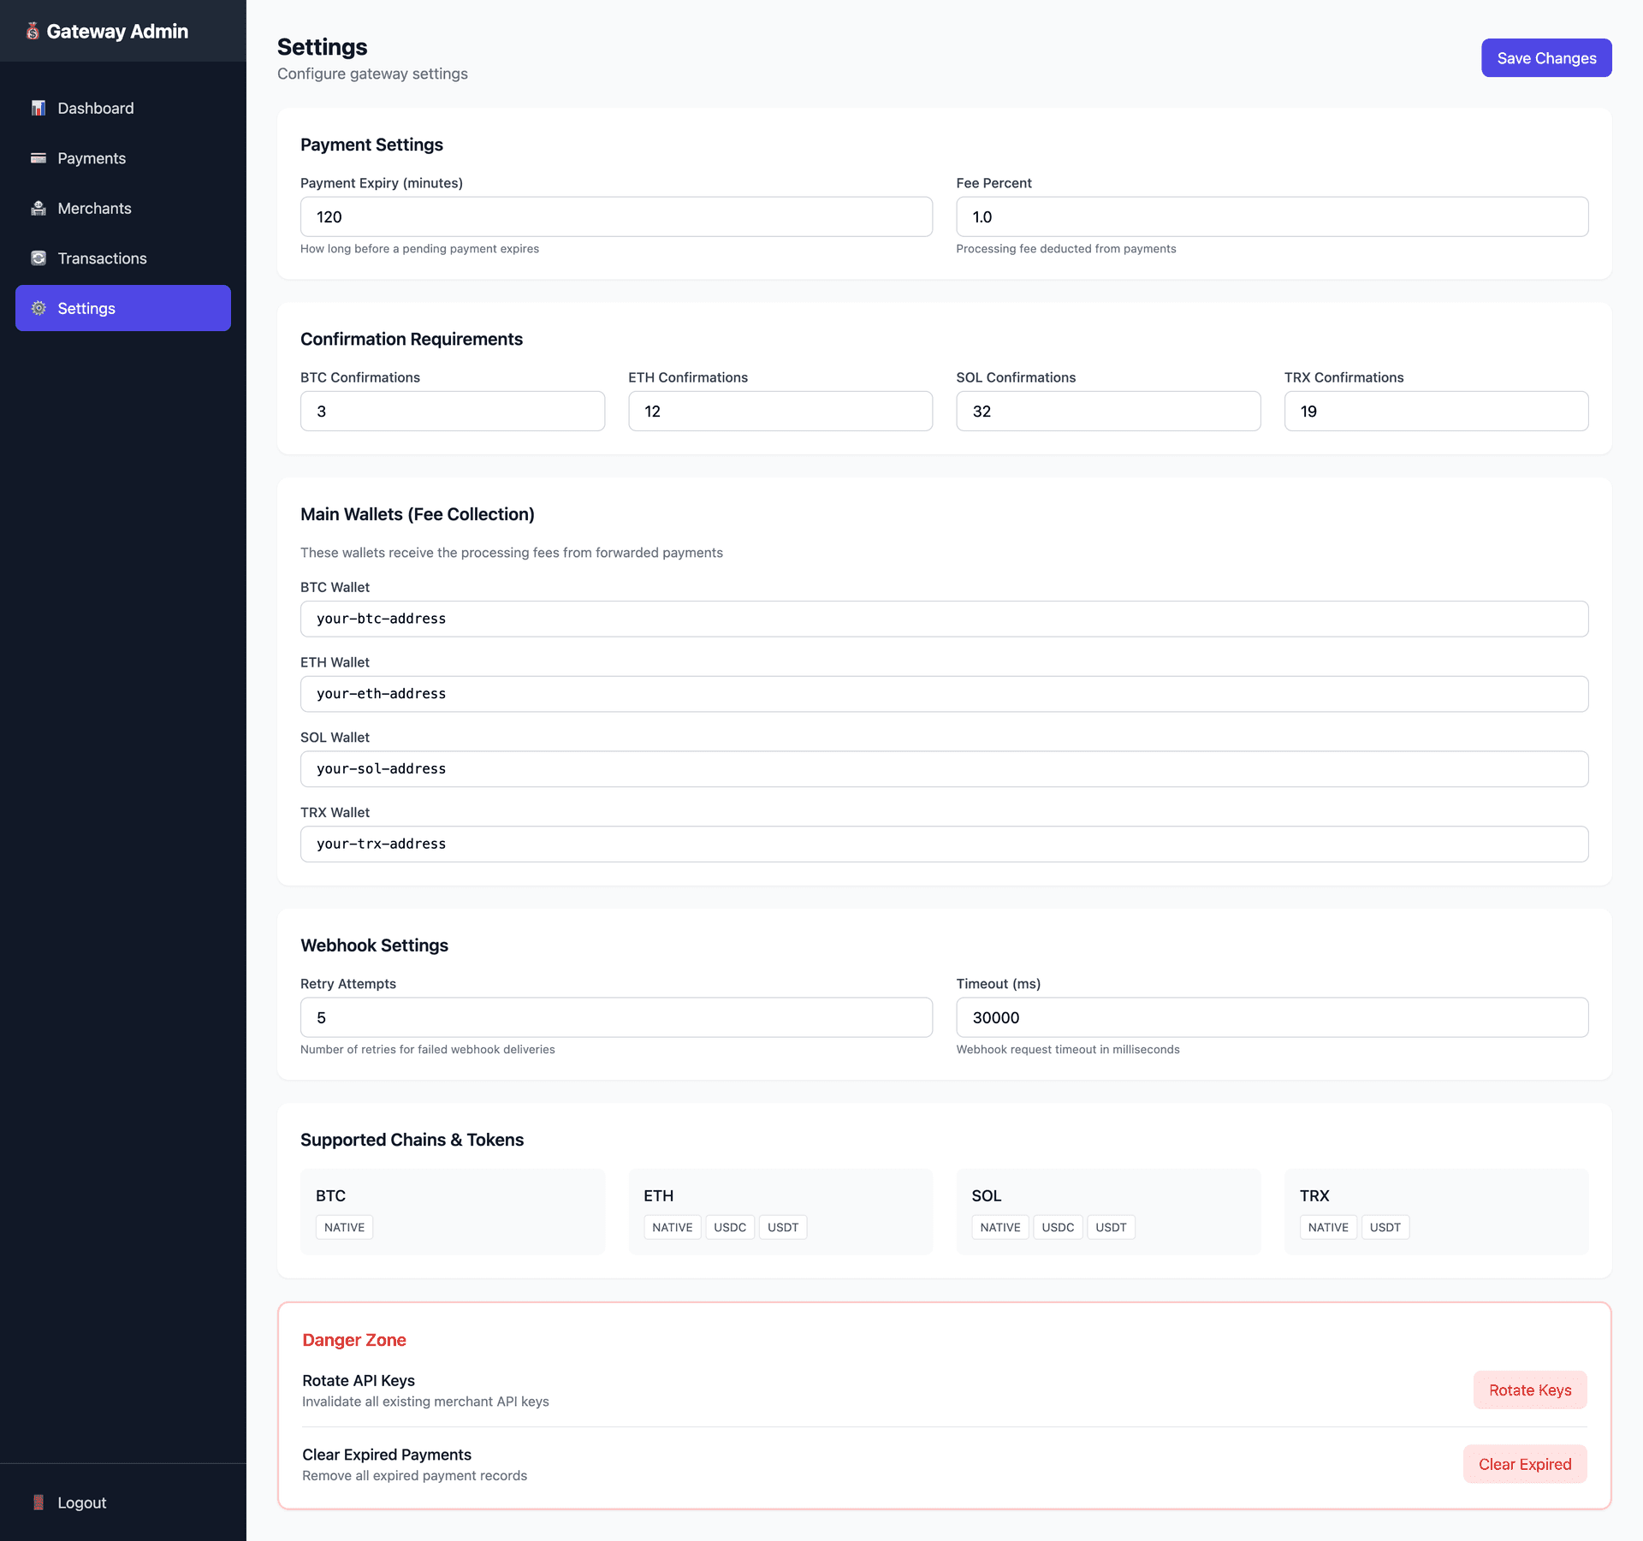Click the Settings gear icon
The image size is (1643, 1541).
point(39,308)
